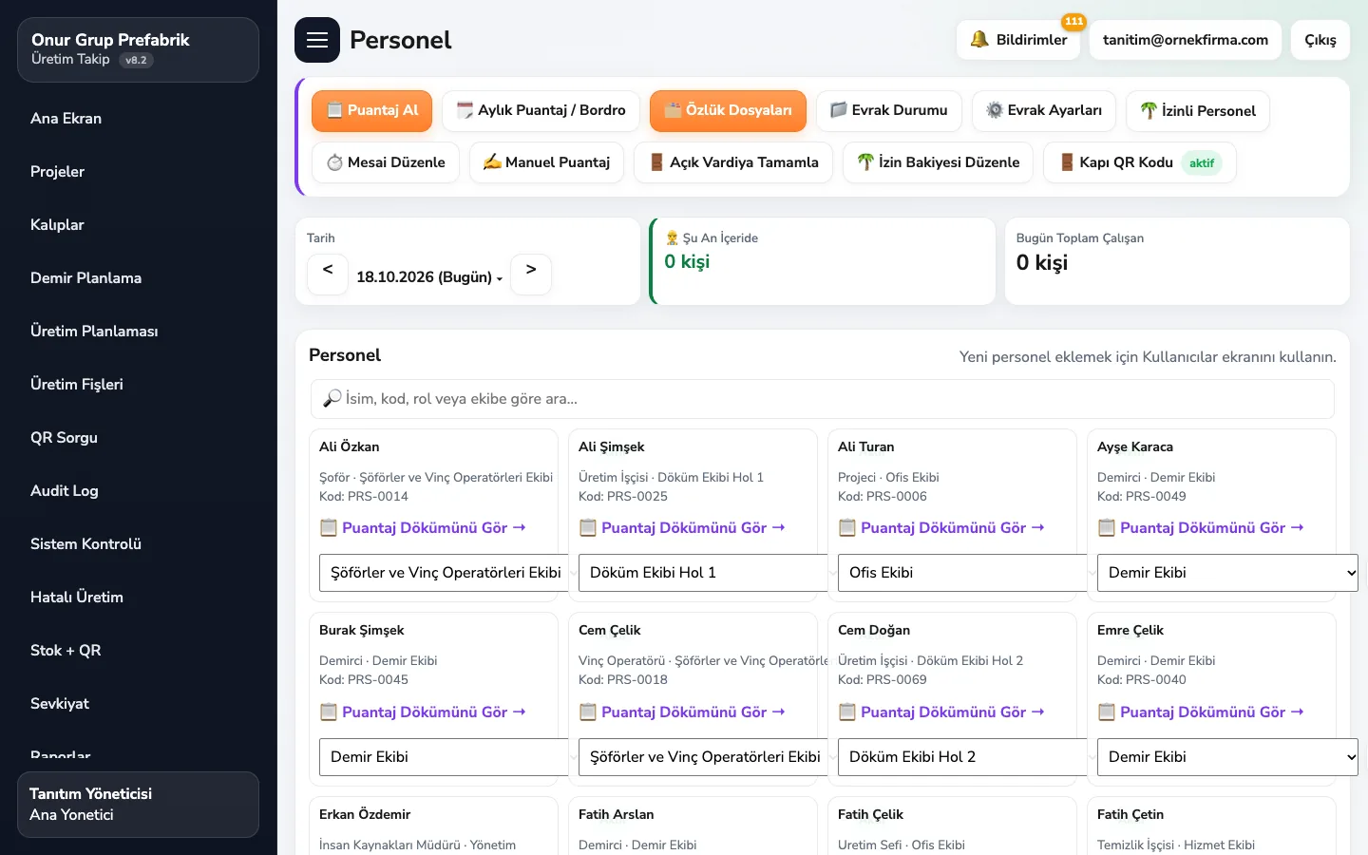Click the palm tree icon on İzinli Personel
This screenshot has height=855, width=1368.
[x=1149, y=111]
